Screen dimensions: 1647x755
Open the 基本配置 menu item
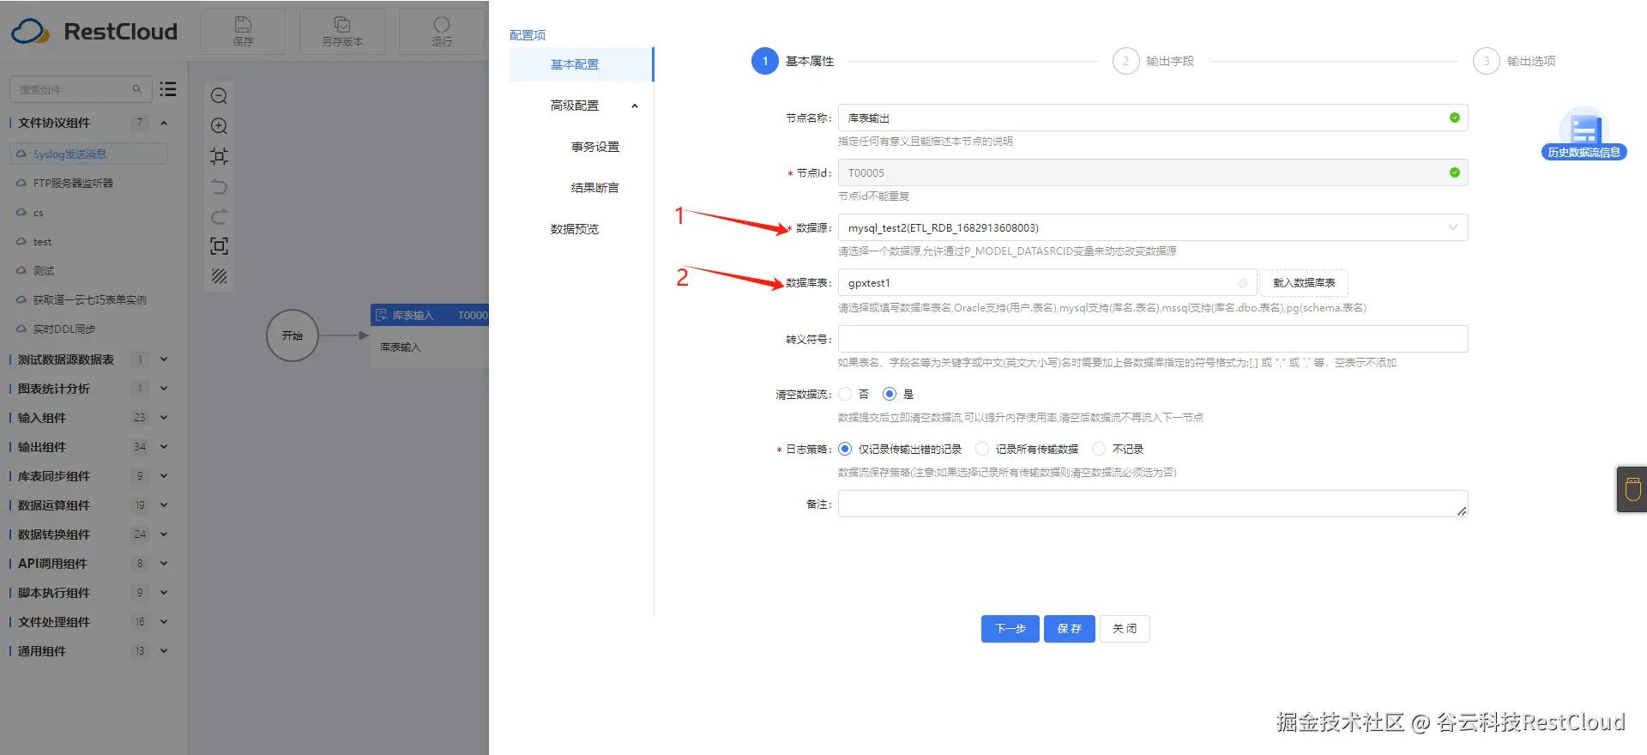click(x=582, y=64)
